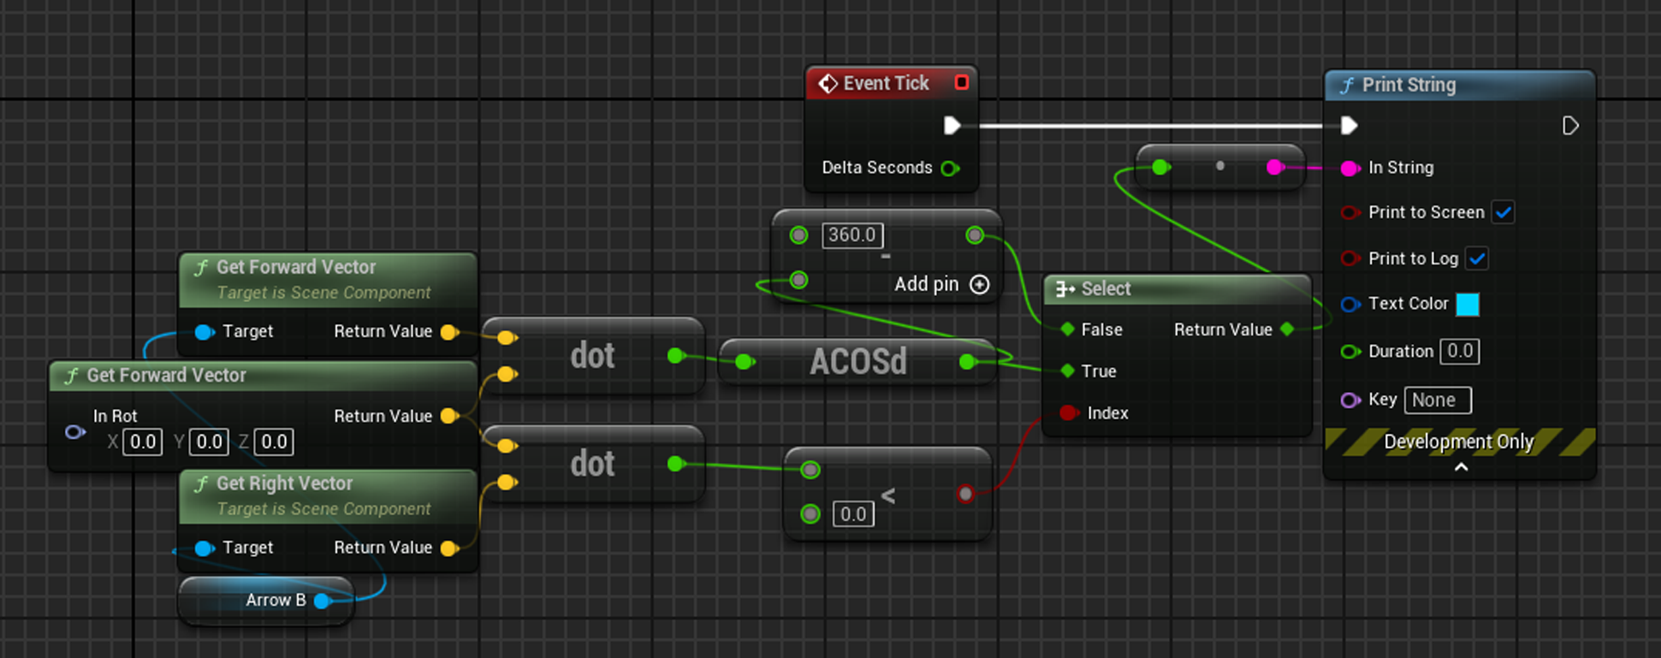This screenshot has width=1661, height=658.
Task: Toggle the Print to Screen checkbox
Action: (x=1504, y=212)
